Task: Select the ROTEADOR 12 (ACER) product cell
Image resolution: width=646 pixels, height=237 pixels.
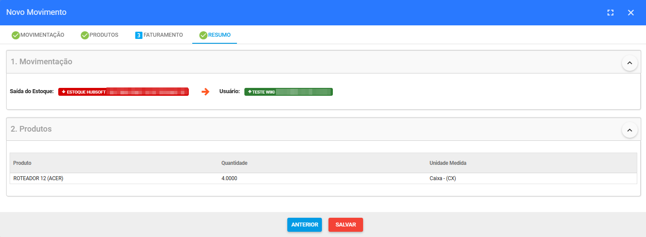Action: 39,178
